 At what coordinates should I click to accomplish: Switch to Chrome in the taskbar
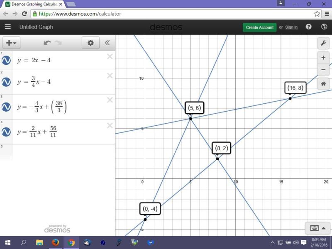tap(71, 242)
